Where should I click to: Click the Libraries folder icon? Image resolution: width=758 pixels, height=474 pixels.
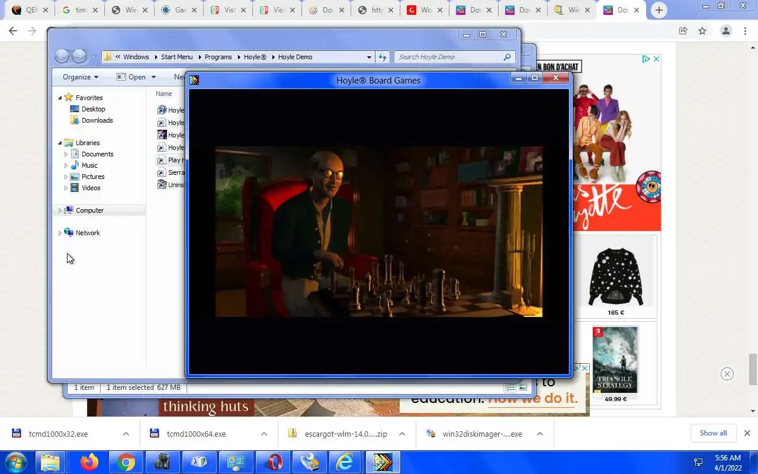(69, 142)
